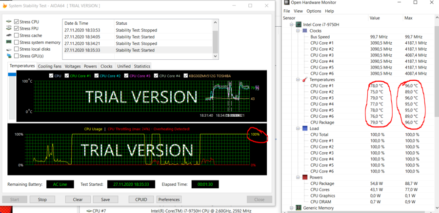Click the CPU #7 icon in background list
Viewport: 439px width, 213px height.
coord(89,211)
